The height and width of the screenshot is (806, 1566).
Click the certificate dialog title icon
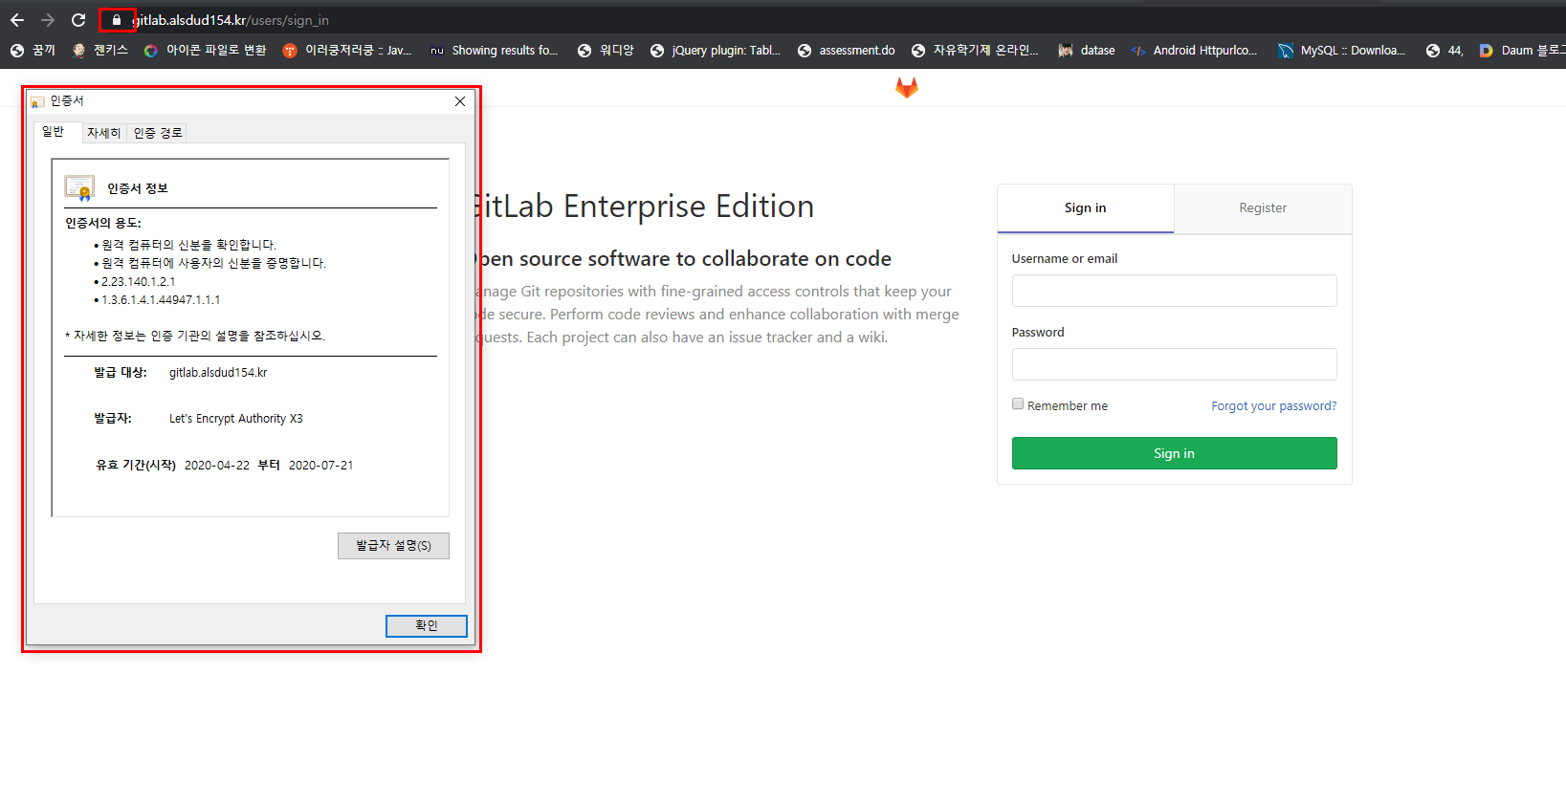(x=37, y=101)
